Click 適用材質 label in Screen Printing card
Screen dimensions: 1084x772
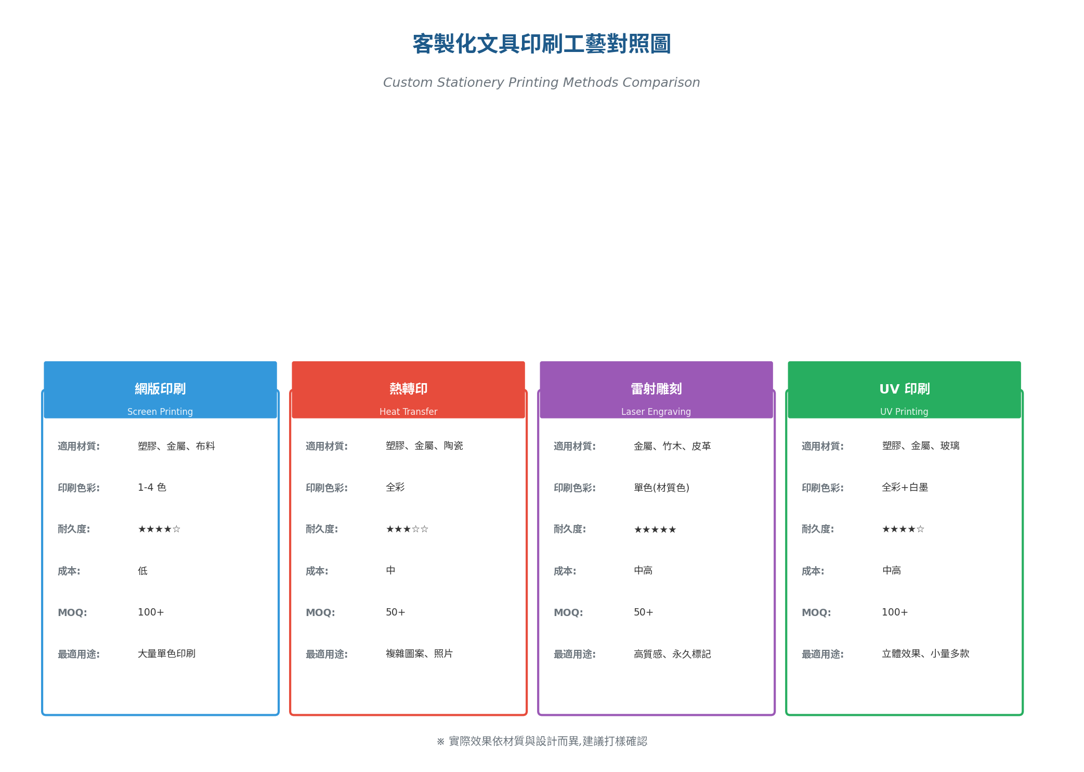(79, 446)
